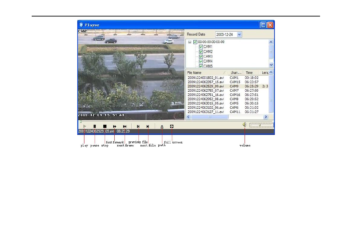
Task: Select file 20091224062750_07.avi
Action: (205, 91)
